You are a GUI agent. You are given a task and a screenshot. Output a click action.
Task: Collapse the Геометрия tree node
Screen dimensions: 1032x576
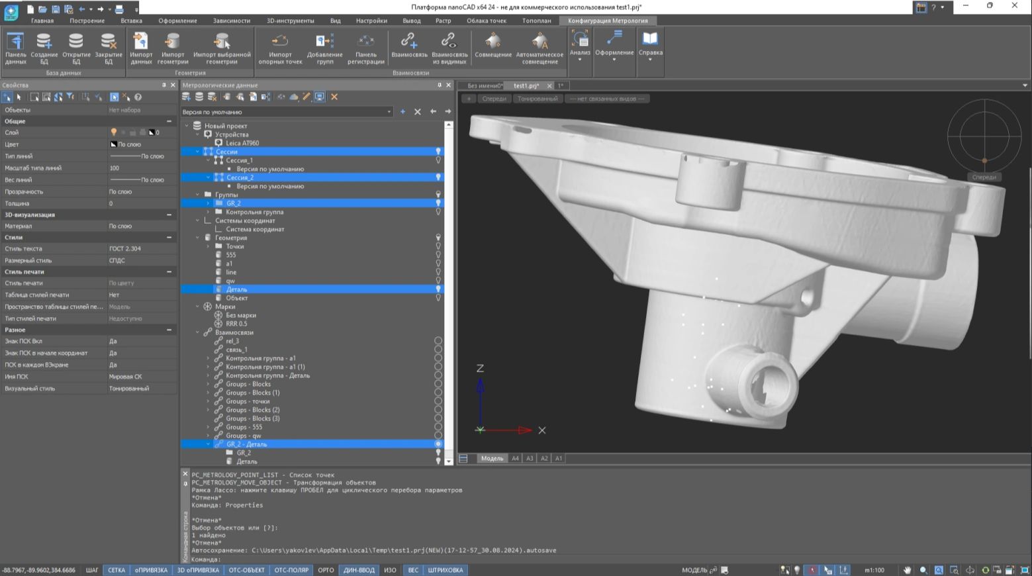197,238
